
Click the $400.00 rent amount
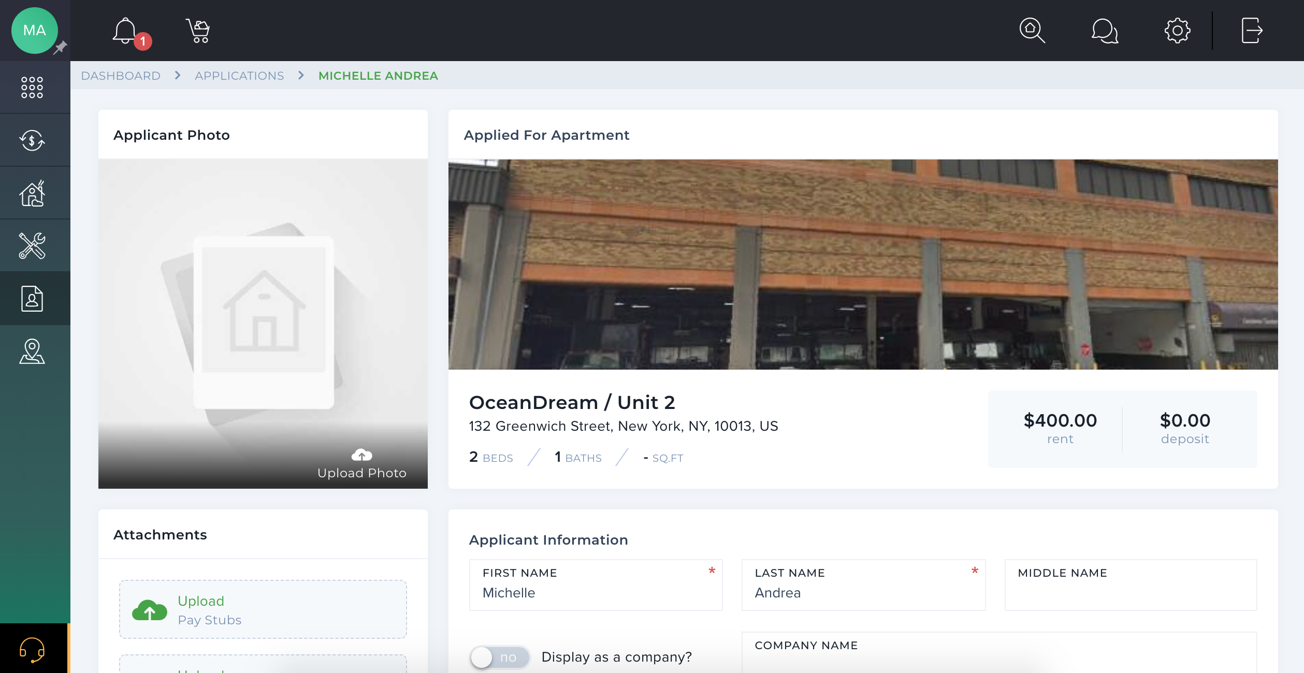(x=1060, y=420)
